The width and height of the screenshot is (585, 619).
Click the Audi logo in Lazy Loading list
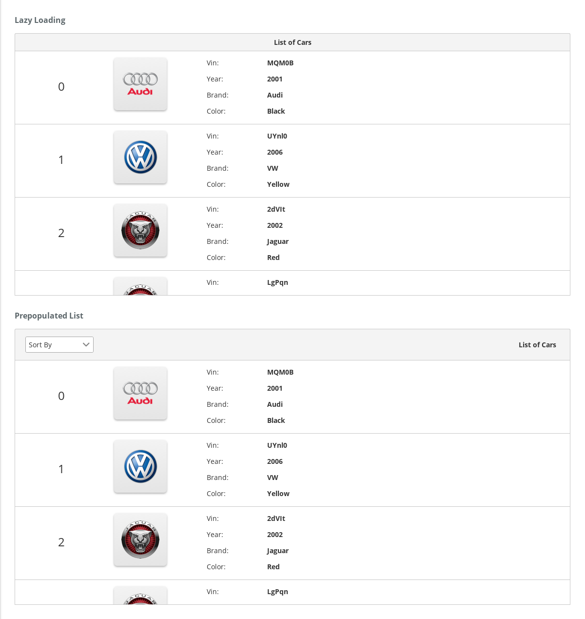point(140,84)
